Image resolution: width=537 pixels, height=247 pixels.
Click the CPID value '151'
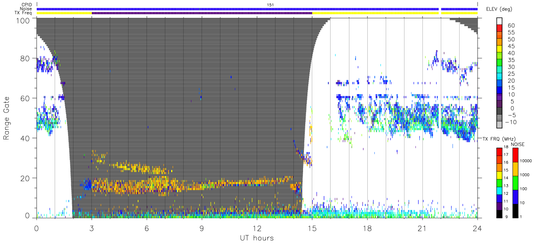tap(270, 5)
